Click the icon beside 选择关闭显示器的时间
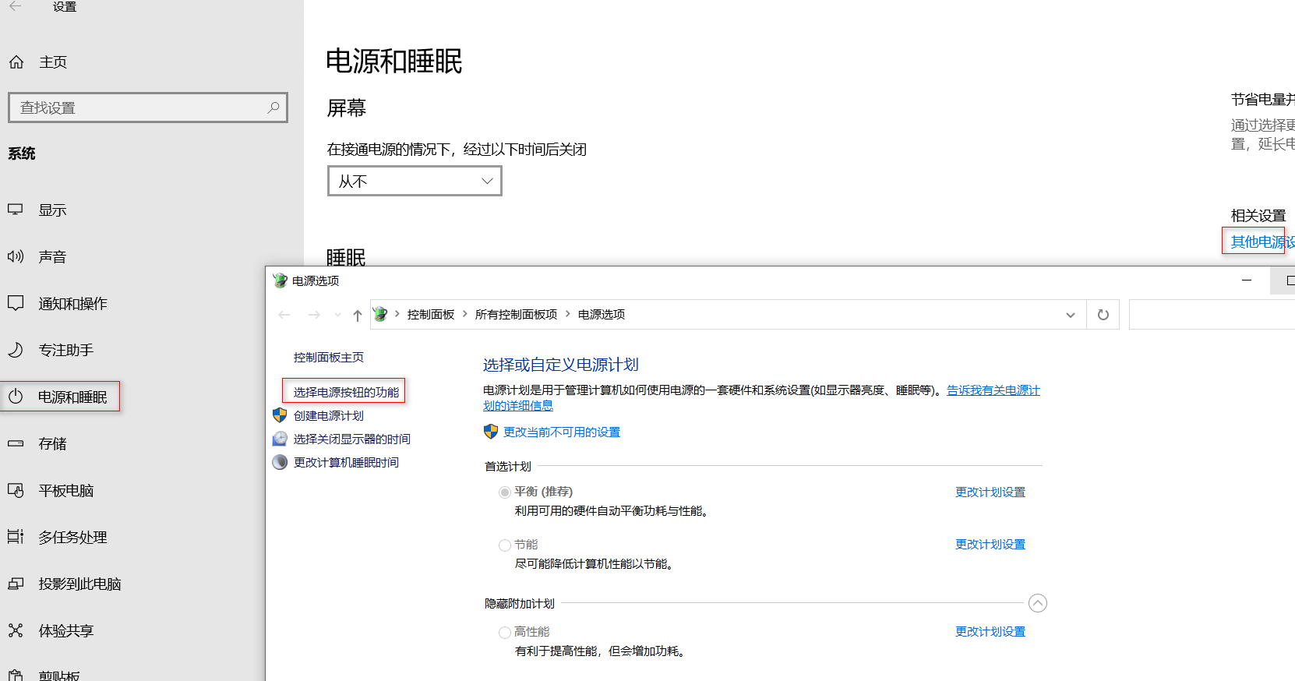 (x=280, y=439)
